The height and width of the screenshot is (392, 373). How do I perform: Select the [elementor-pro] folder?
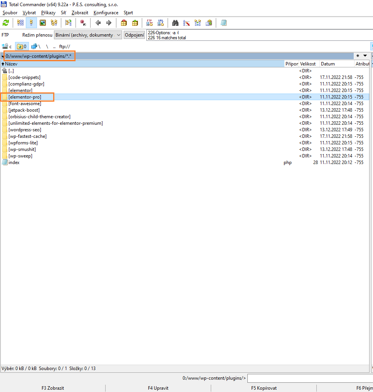coord(185,97)
